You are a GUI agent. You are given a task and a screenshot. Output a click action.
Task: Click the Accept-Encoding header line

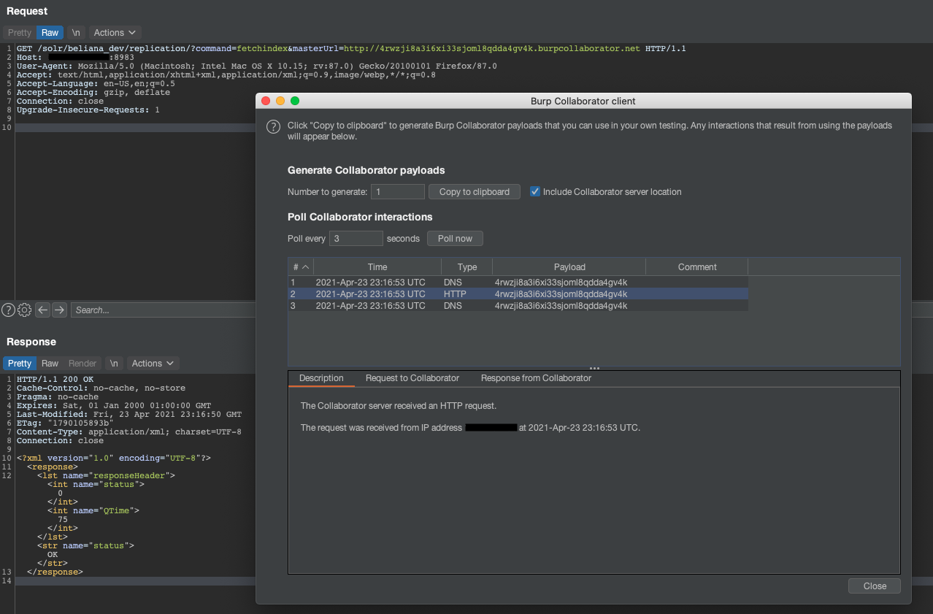(93, 92)
